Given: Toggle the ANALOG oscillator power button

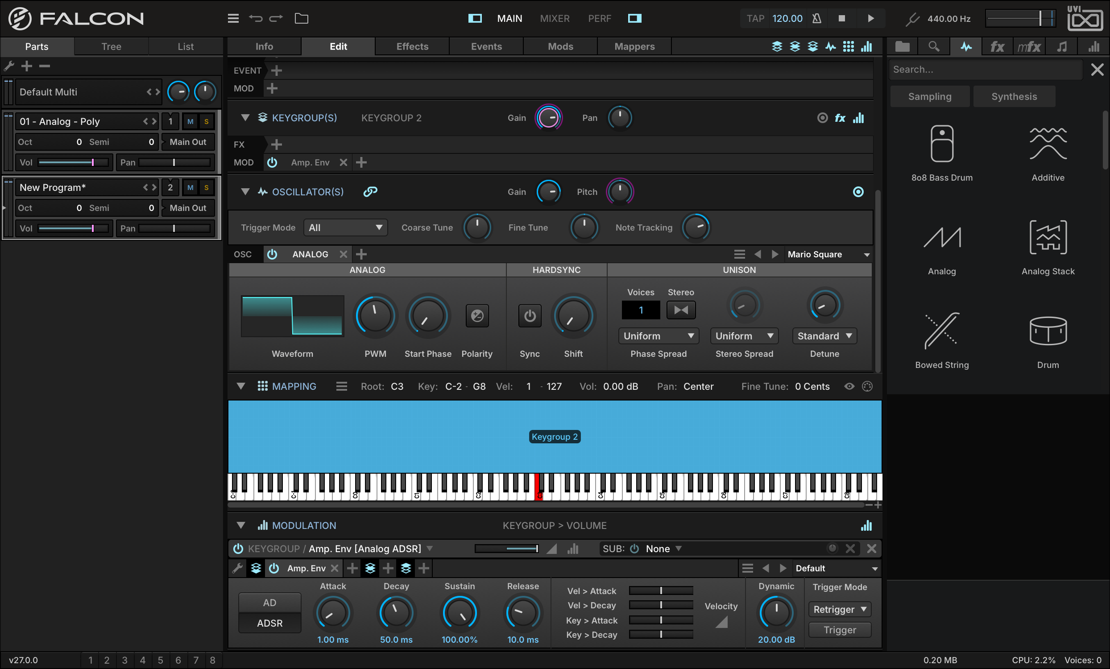Looking at the screenshot, I should pyautogui.click(x=272, y=254).
